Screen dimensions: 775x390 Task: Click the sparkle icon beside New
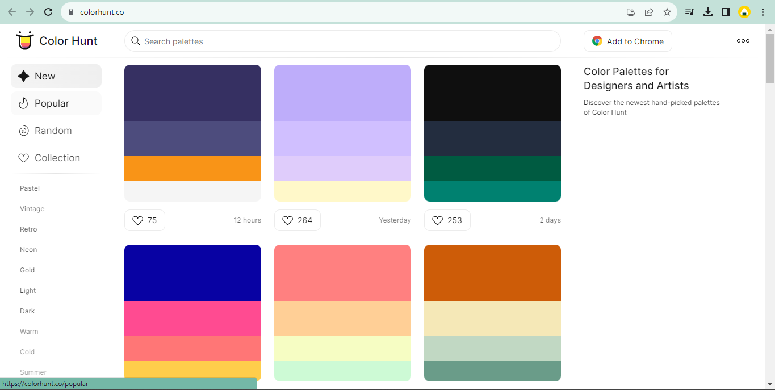tap(23, 76)
